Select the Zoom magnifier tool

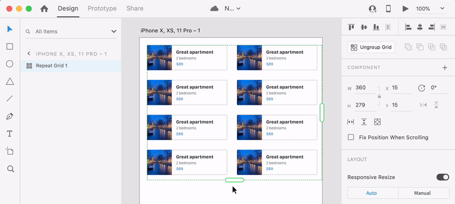(10, 169)
